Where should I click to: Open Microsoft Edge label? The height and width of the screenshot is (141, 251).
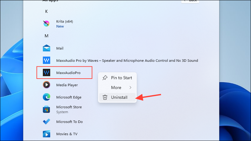pyautogui.click(x=69, y=97)
